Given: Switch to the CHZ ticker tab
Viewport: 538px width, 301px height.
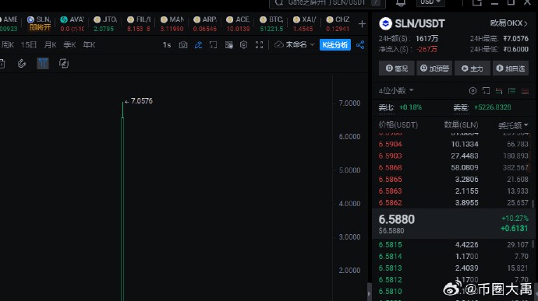Looking at the screenshot, I should (x=338, y=23).
